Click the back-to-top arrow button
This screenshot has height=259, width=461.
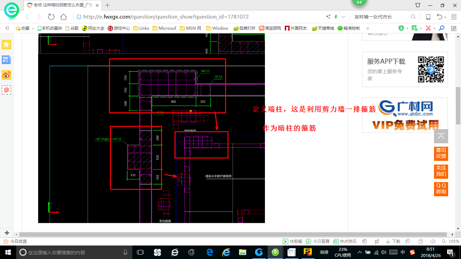[441, 136]
